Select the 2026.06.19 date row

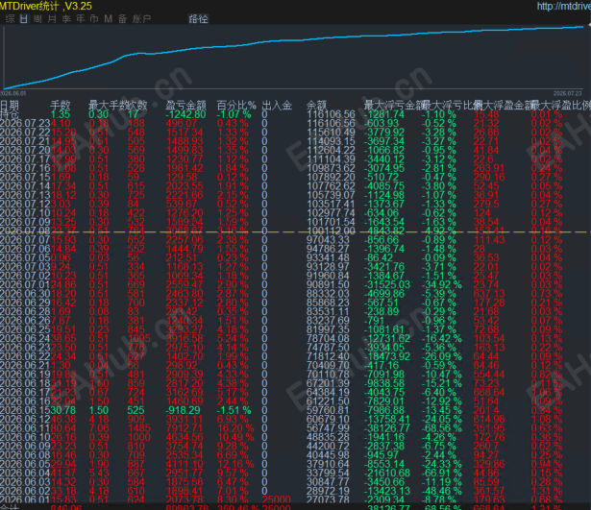296,375
